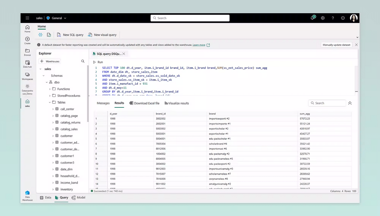Go to Home in left navigation
This screenshot has height=216, width=380.
[27, 29]
